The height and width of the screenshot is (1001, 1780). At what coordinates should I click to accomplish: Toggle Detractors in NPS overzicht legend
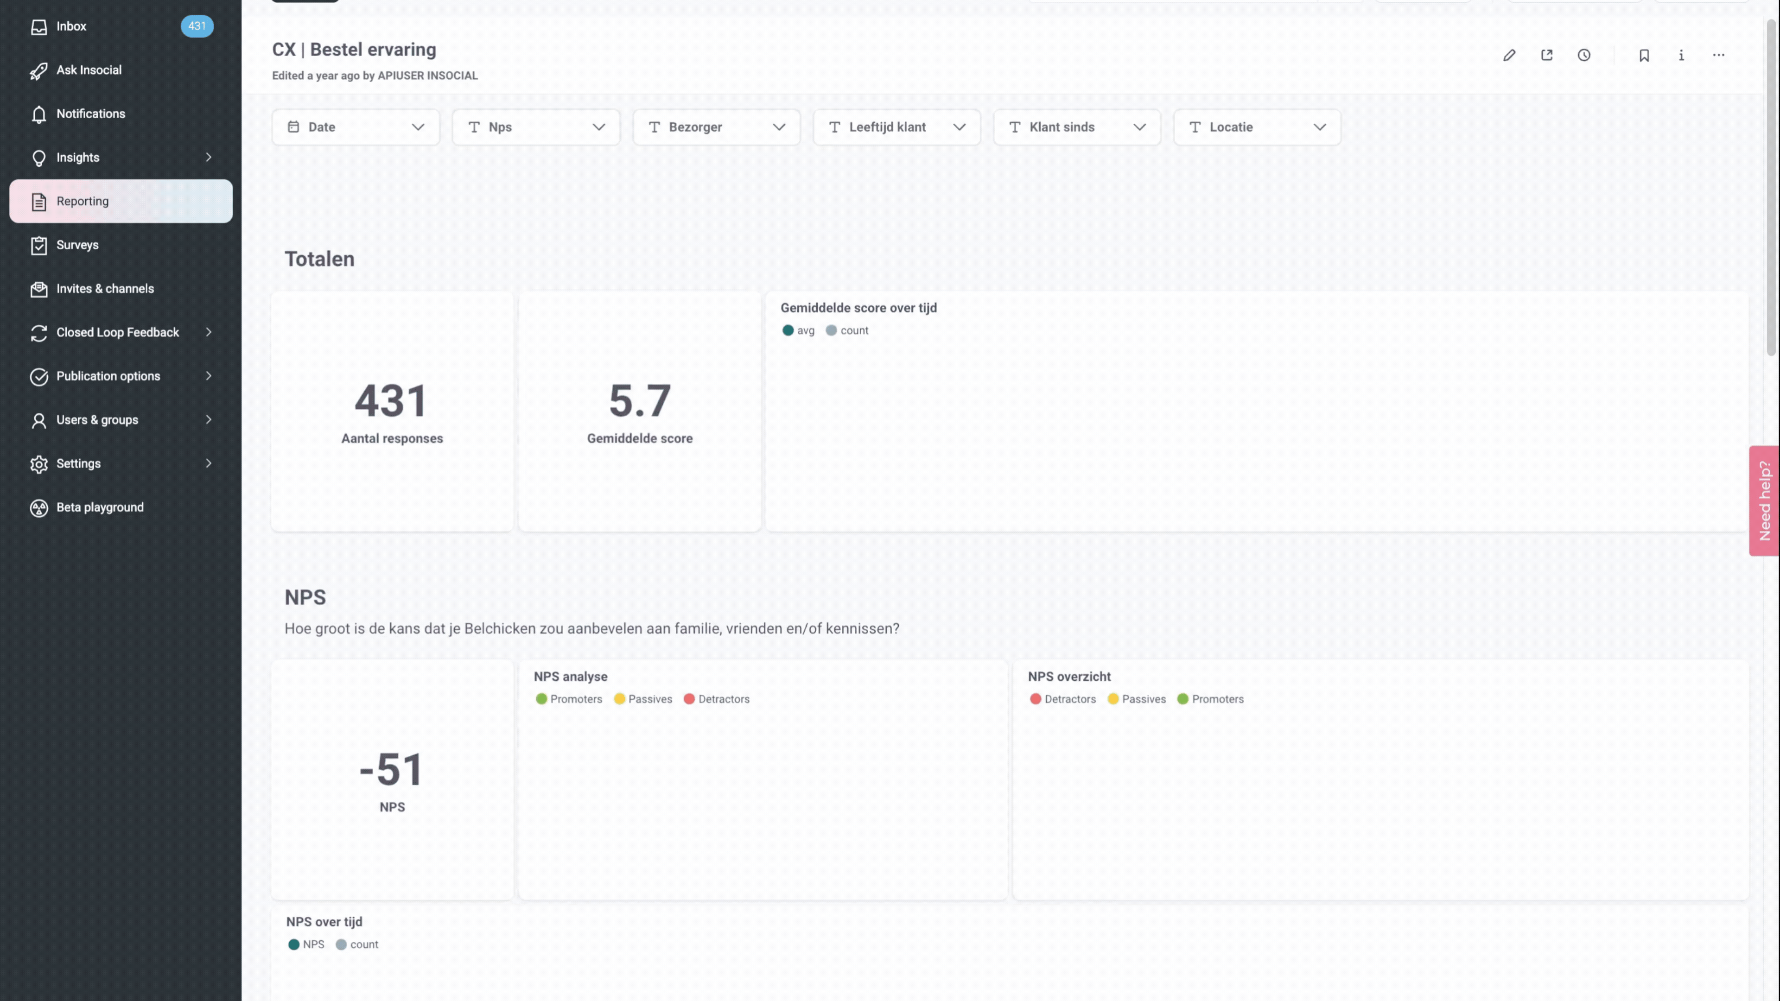point(1062,699)
